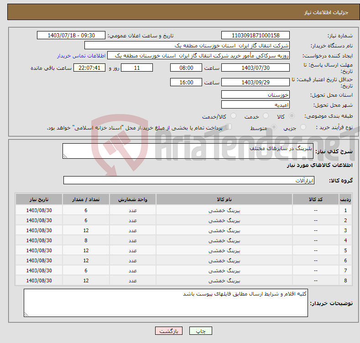Click quantity 8 in row 4

pos(86,240)
